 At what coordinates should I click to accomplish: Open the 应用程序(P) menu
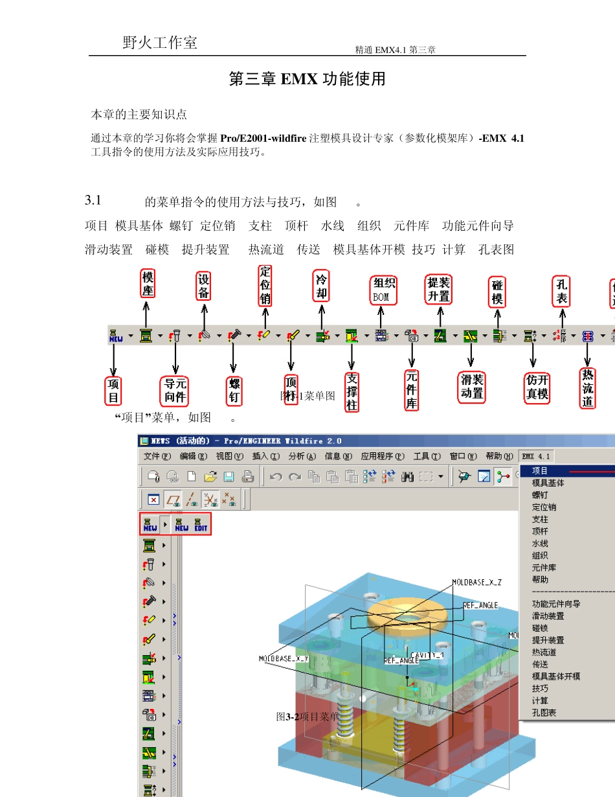click(x=383, y=456)
